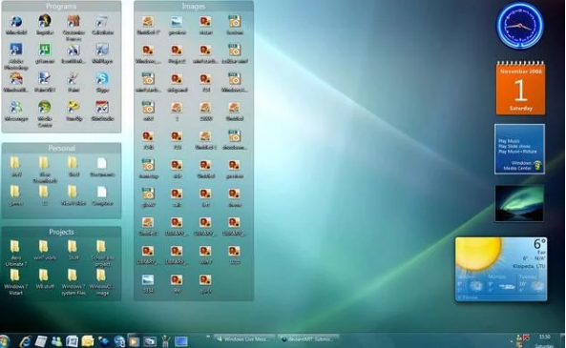The height and width of the screenshot is (348, 566).
Task: Click the weather gadget showing Klaipeda
Action: [501, 269]
